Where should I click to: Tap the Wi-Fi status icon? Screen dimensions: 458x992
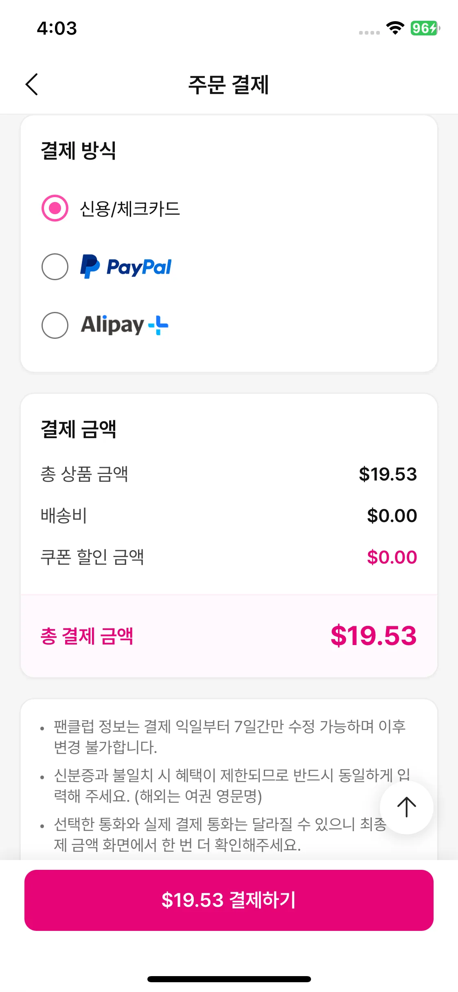(395, 28)
